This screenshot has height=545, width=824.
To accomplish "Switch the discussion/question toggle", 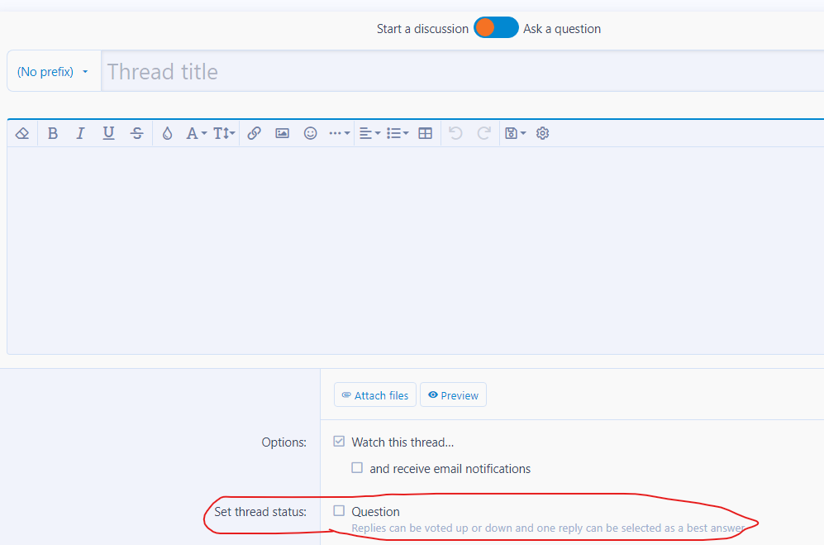I will [x=496, y=28].
